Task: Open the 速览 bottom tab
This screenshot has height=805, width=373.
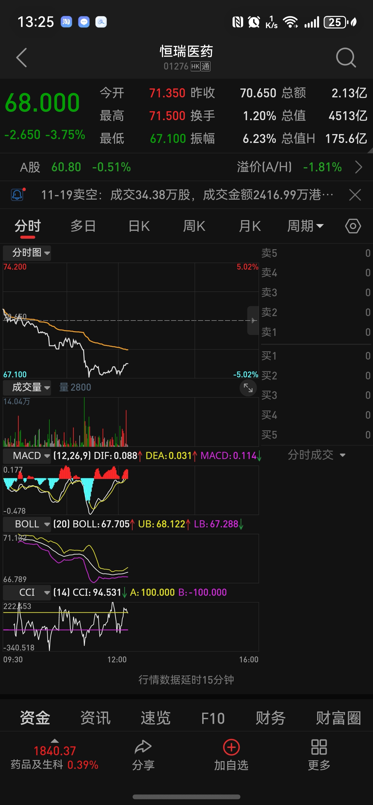Action: pos(155,718)
